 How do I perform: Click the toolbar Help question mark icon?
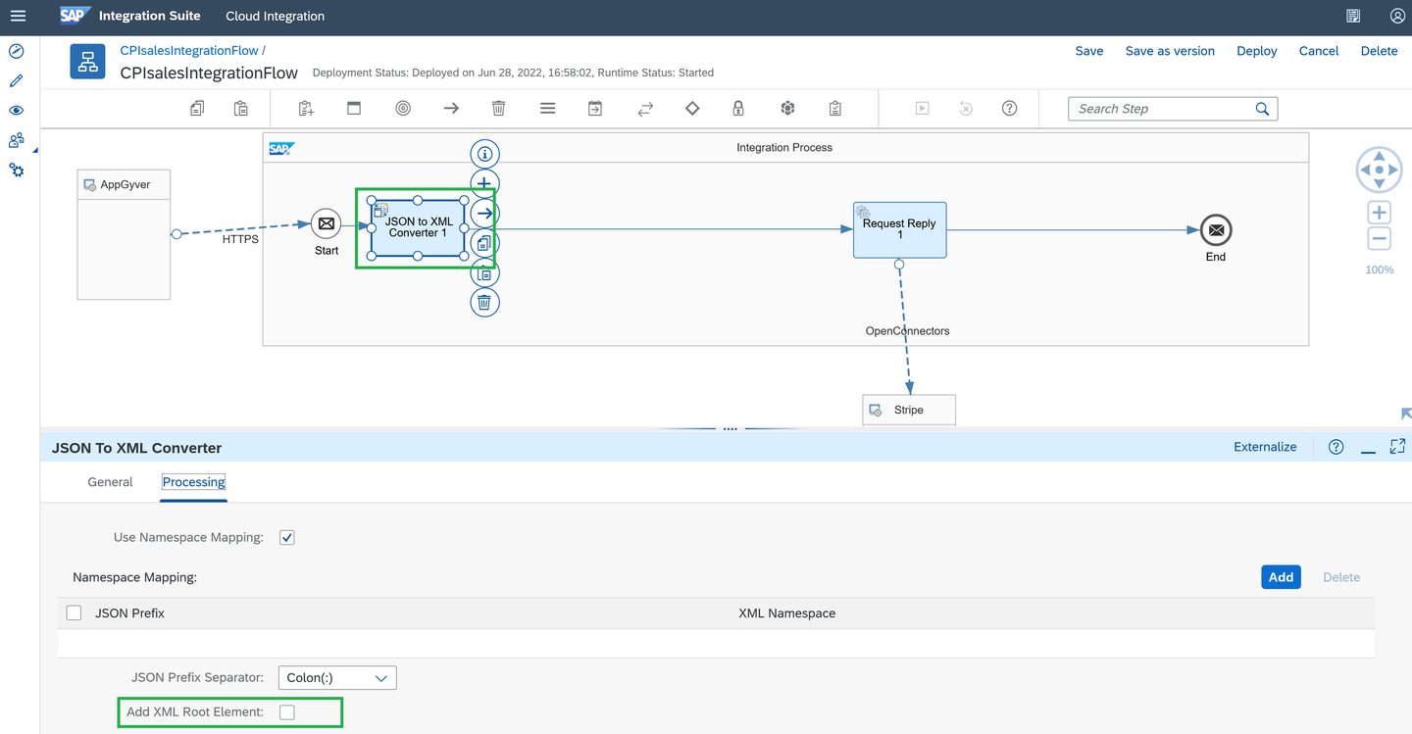click(x=1009, y=109)
